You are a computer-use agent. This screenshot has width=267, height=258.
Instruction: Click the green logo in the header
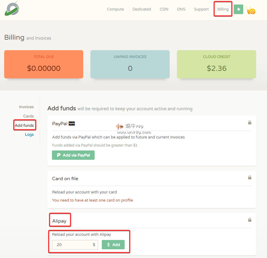coord(12,9)
